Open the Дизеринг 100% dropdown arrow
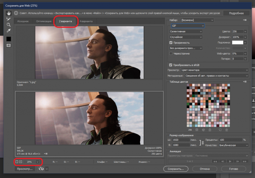The height and width of the screenshot is (178, 255). [245, 37]
